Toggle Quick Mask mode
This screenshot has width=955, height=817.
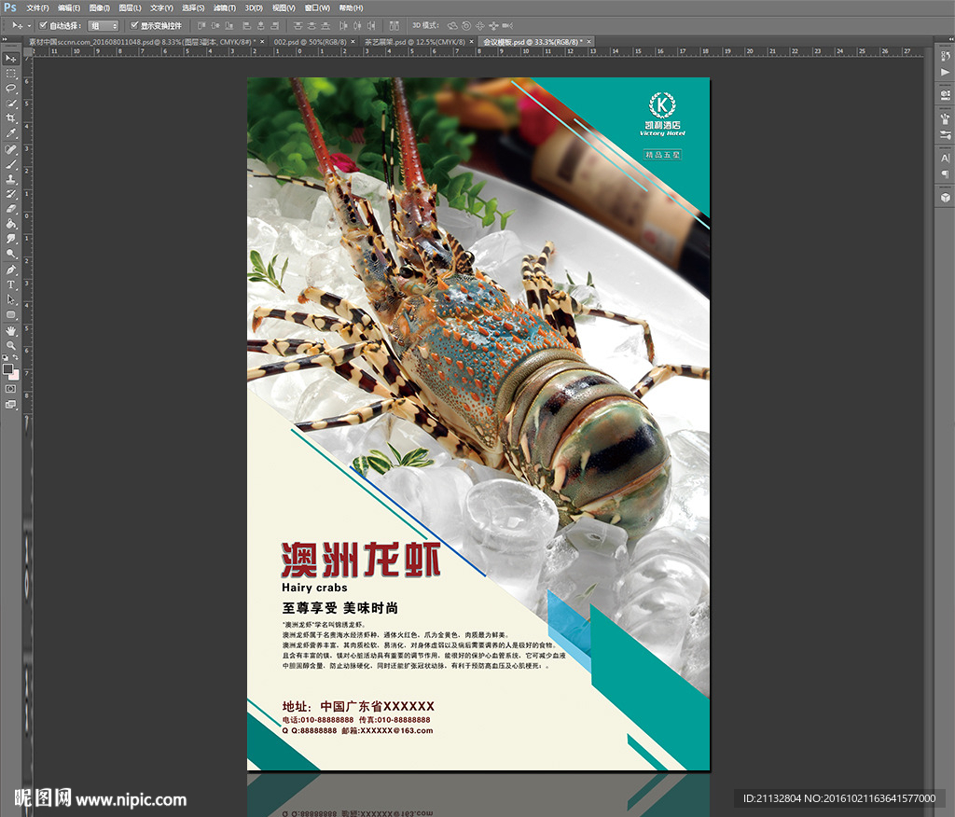pos(11,389)
